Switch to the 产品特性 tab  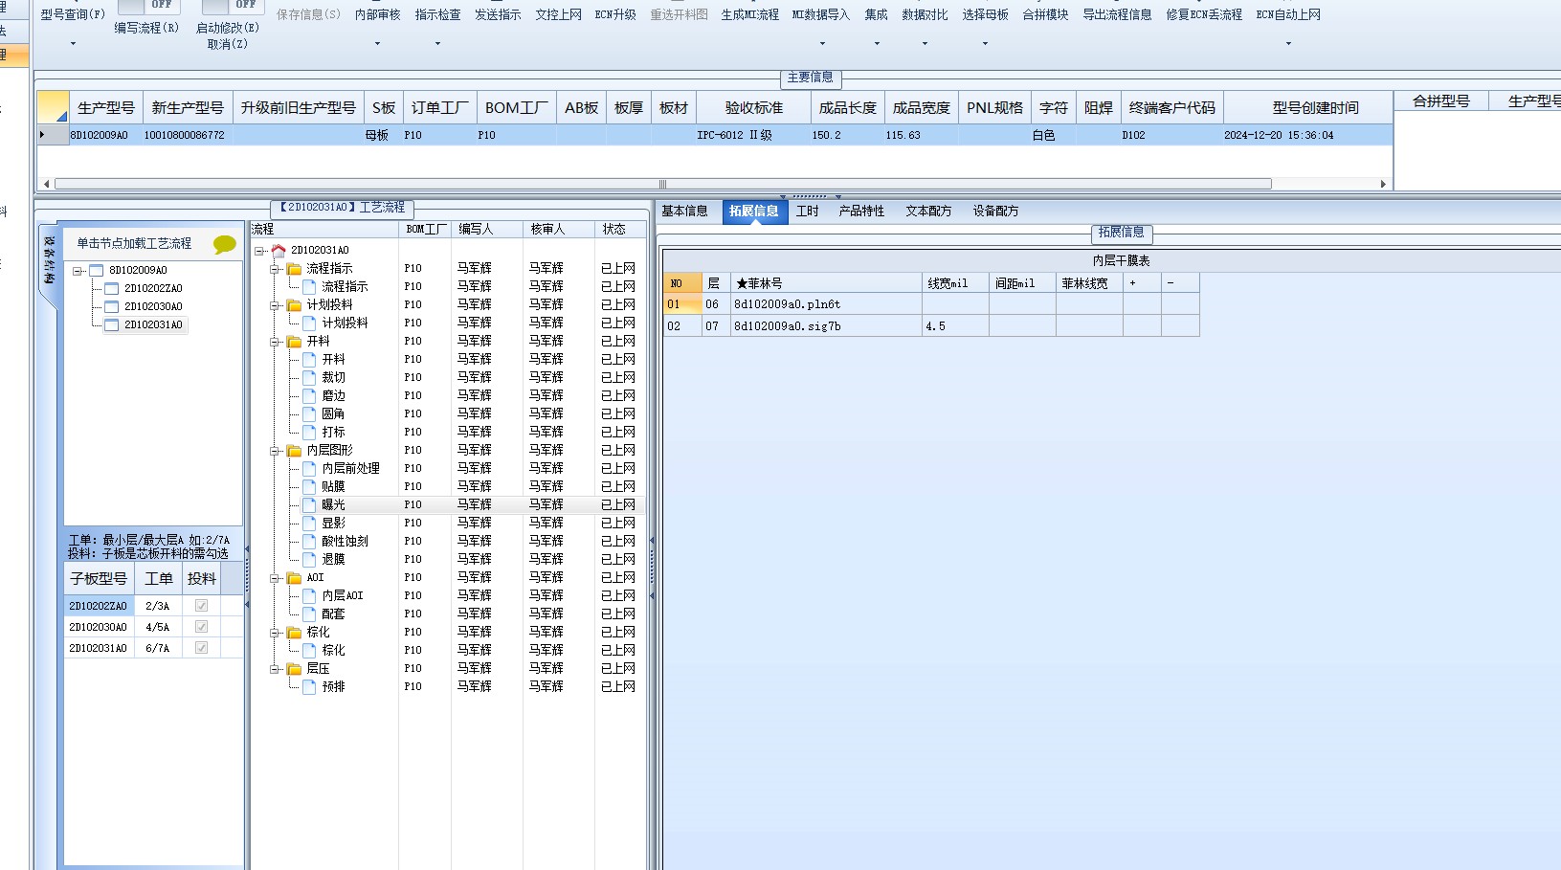click(x=861, y=212)
